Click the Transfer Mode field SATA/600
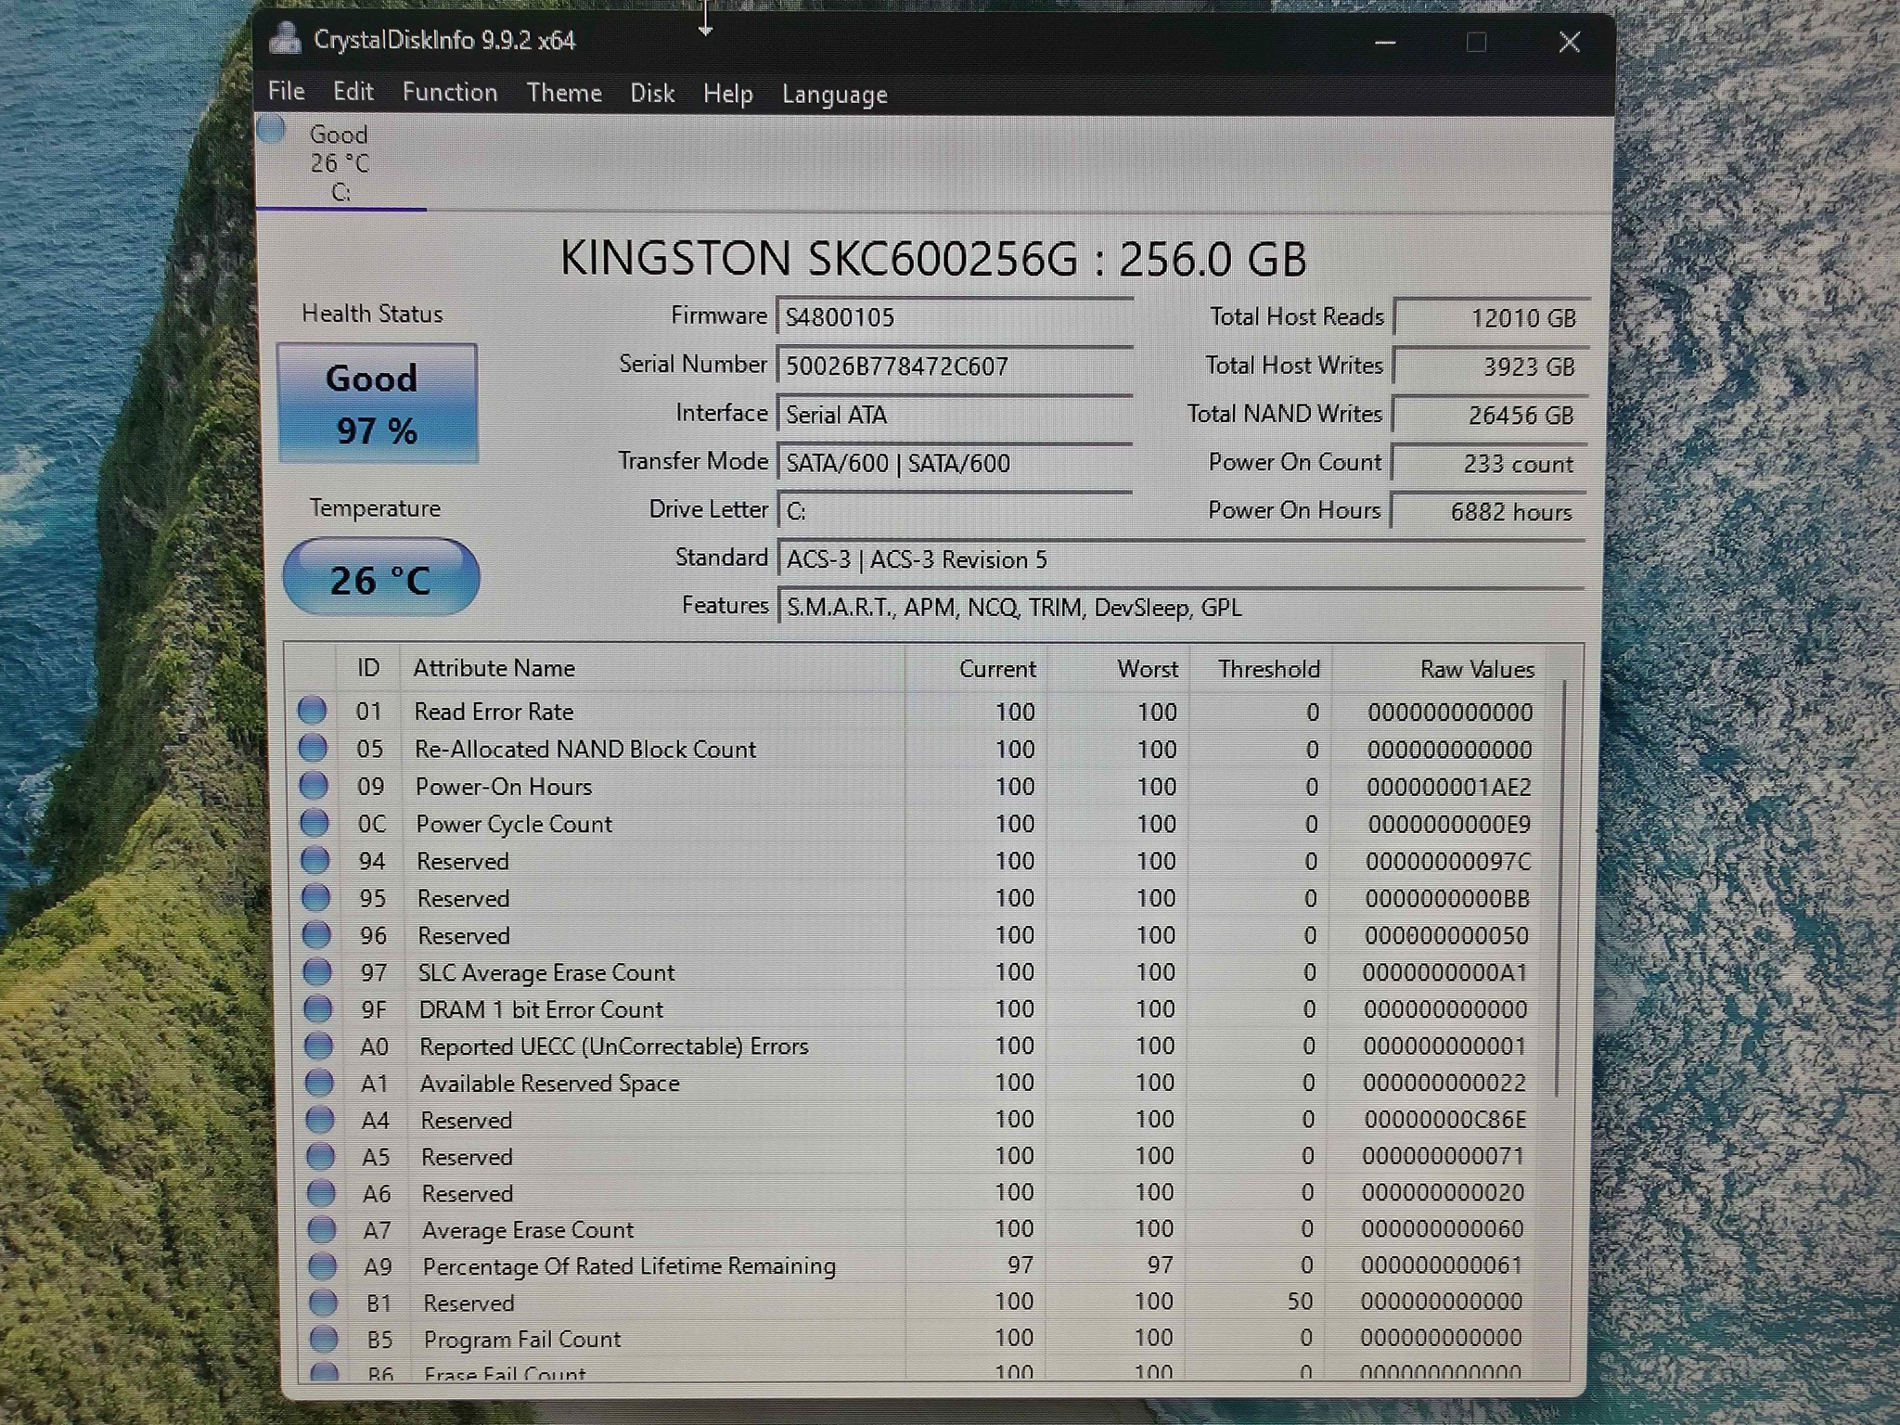Image resolution: width=1900 pixels, height=1425 pixels. (955, 462)
